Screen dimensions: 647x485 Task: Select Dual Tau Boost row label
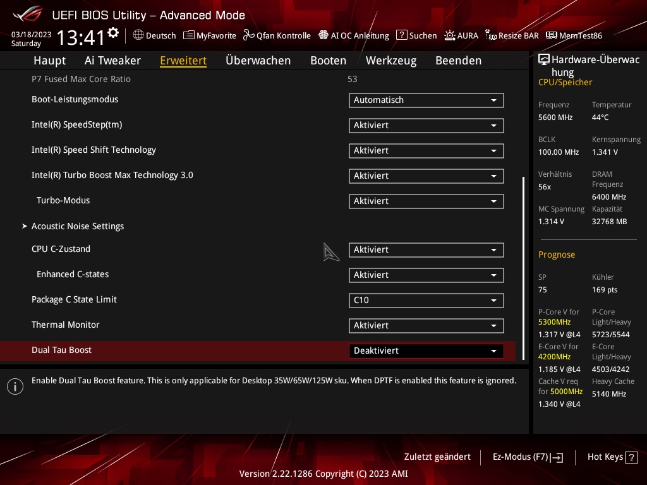pos(61,350)
